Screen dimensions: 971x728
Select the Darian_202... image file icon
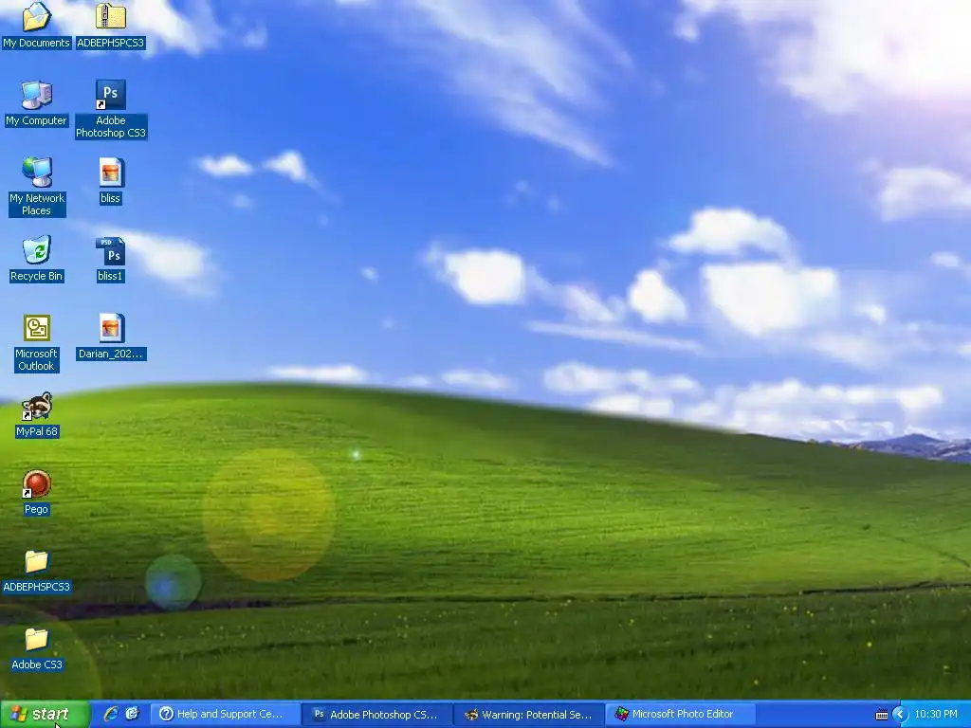pos(110,329)
